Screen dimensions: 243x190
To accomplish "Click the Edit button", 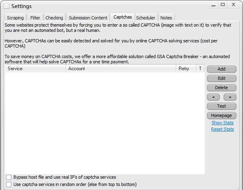I will 222,78.
